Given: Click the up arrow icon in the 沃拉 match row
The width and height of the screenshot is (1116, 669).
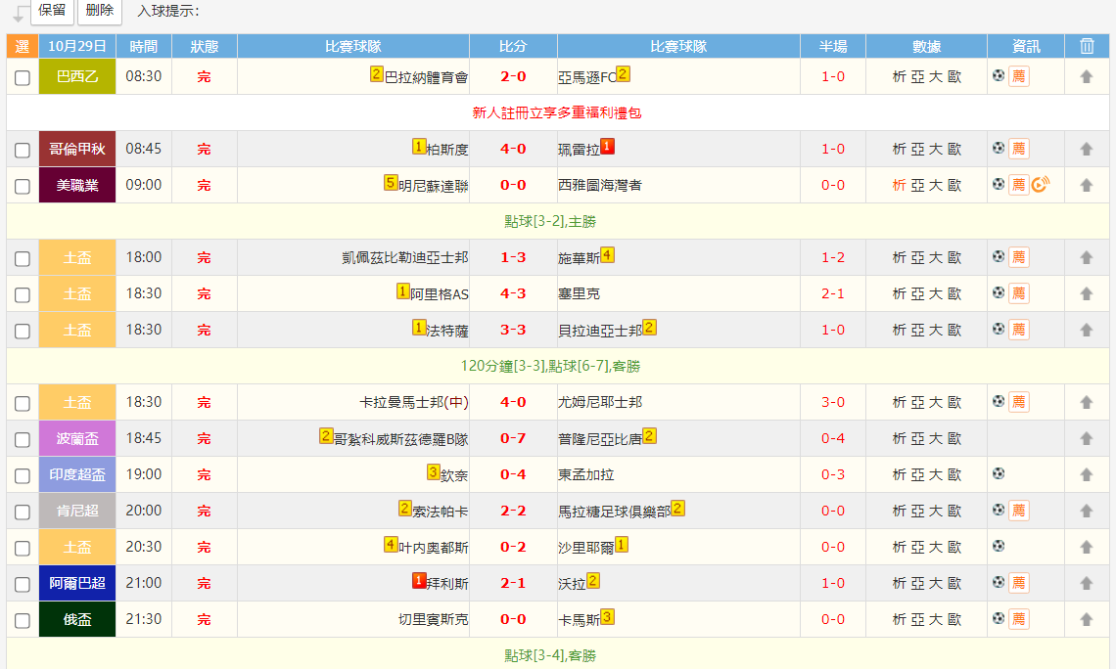Looking at the screenshot, I should [x=1087, y=583].
